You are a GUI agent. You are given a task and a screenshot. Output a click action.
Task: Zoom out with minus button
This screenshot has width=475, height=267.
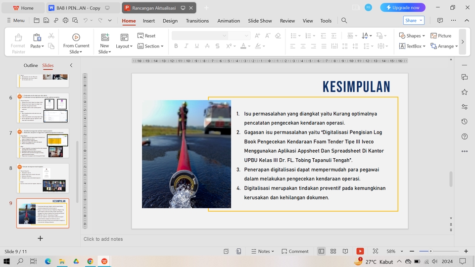tap(412, 251)
